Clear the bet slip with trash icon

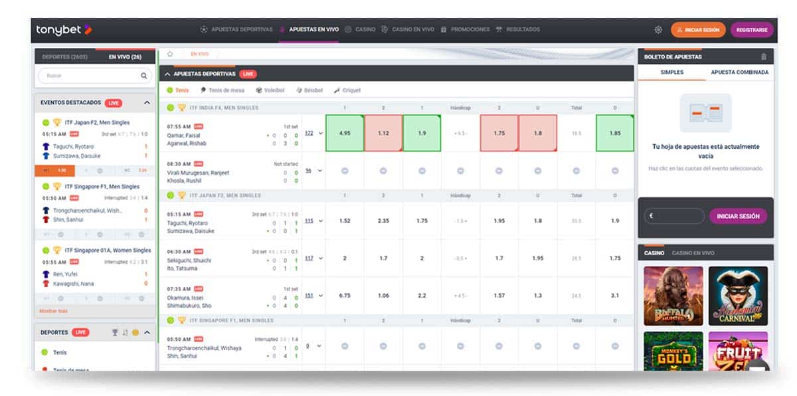(x=763, y=57)
